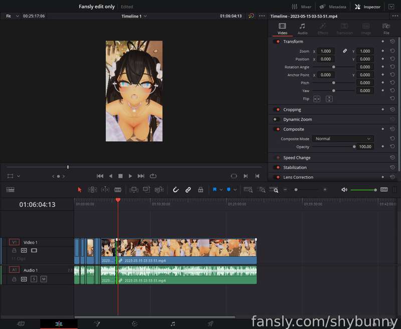Click the Opacity slider handle
This screenshot has height=329, width=401.
(x=354, y=147)
